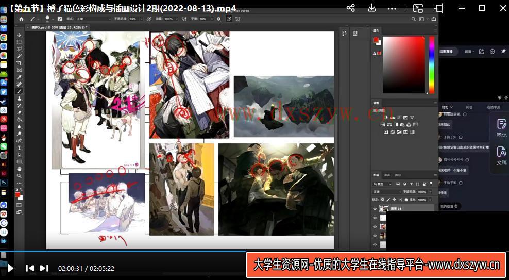Click the Photoshop Home icon in options bar
The height and width of the screenshot is (280, 509).
tap(21, 19)
